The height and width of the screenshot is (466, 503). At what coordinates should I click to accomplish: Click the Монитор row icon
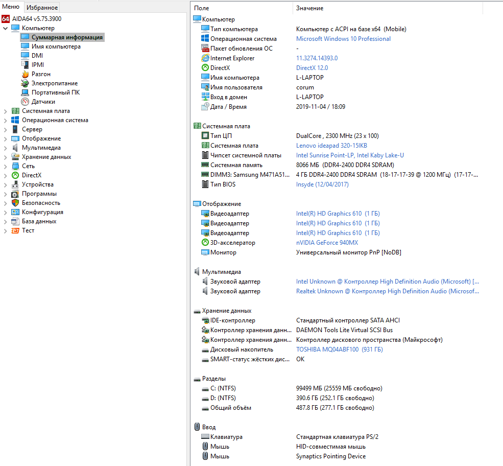pos(205,252)
